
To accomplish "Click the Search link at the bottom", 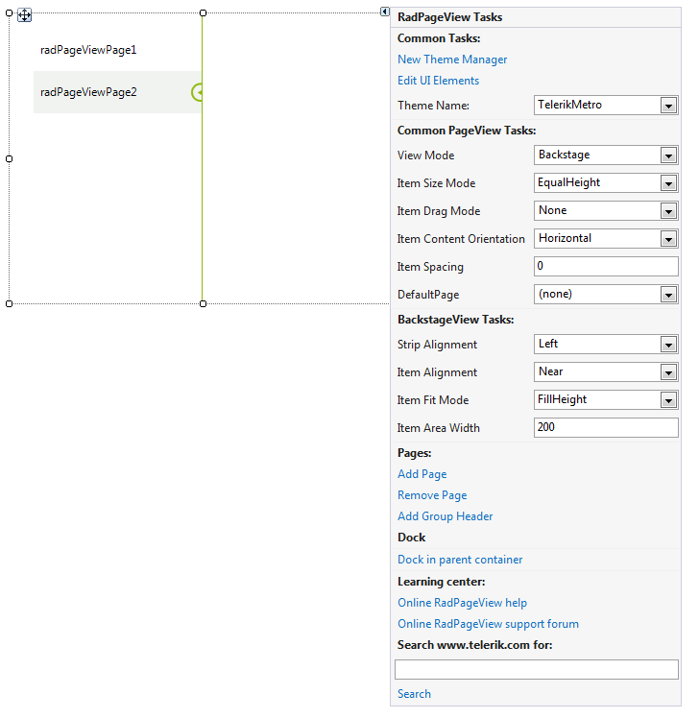I will 414,694.
